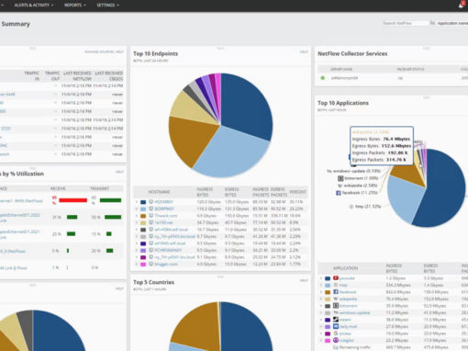Open the Alerts & Activity menu
The width and height of the screenshot is (468, 351).
[34, 6]
